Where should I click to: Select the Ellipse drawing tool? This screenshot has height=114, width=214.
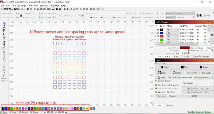point(4,31)
